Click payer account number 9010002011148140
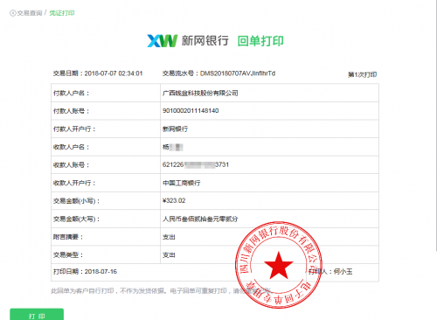The width and height of the screenshot is (437, 320). [x=191, y=111]
